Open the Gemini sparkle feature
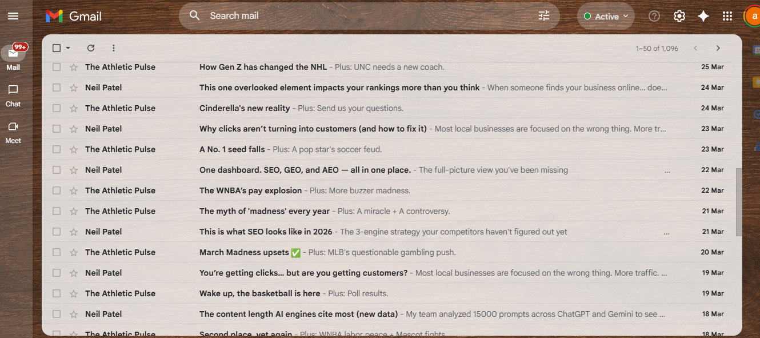The image size is (760, 338). 703,16
